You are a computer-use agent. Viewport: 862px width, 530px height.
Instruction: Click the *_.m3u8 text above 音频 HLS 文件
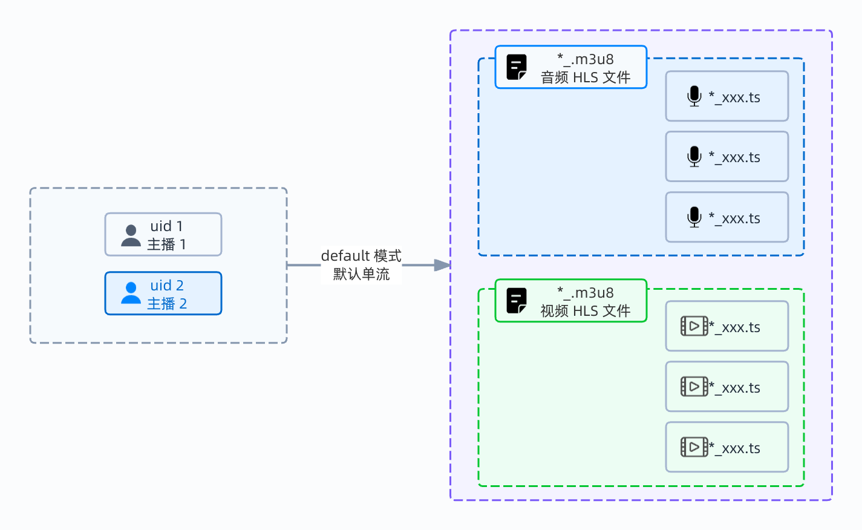pos(586,59)
